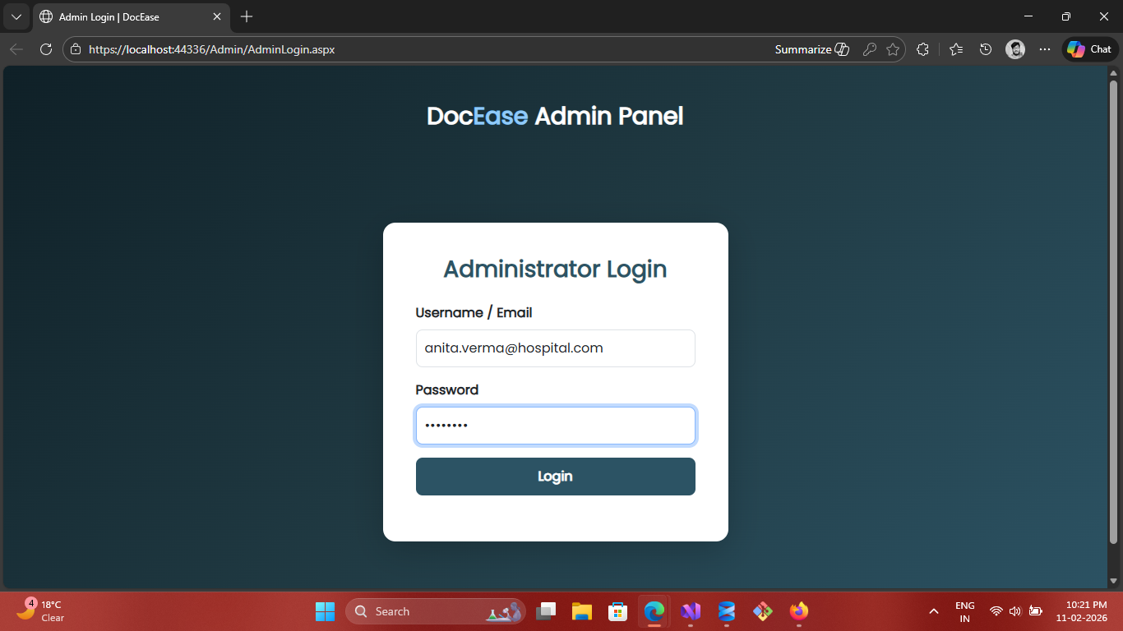Open the Copilot Chat button
The height and width of the screenshot is (631, 1123).
pos(1090,49)
